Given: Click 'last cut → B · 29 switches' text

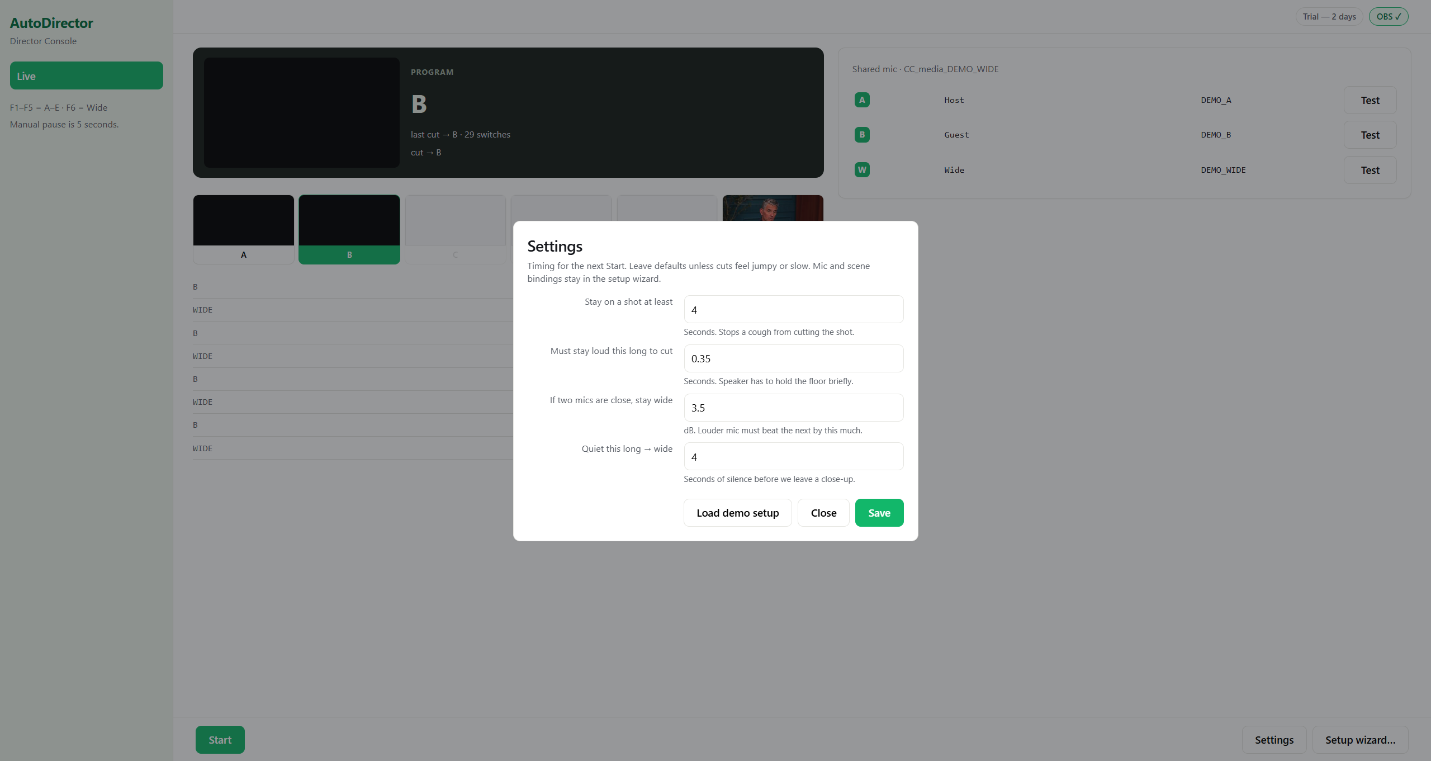Looking at the screenshot, I should [461, 134].
